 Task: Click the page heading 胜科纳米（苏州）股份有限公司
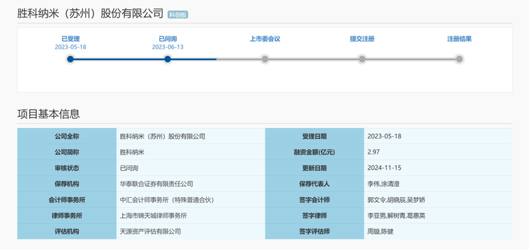coord(91,14)
